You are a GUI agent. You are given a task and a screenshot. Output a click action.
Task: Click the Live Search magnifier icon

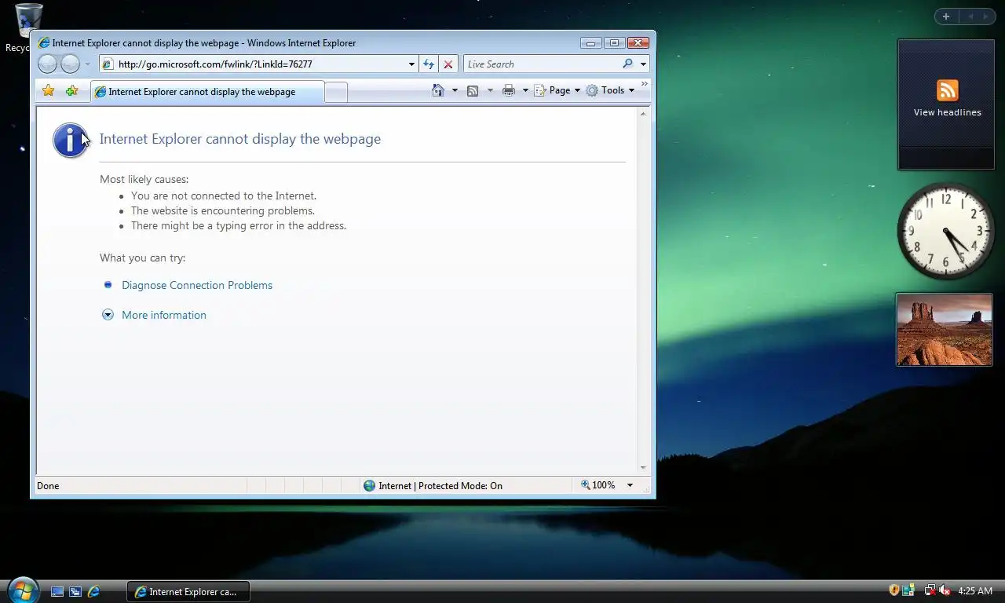coord(627,64)
